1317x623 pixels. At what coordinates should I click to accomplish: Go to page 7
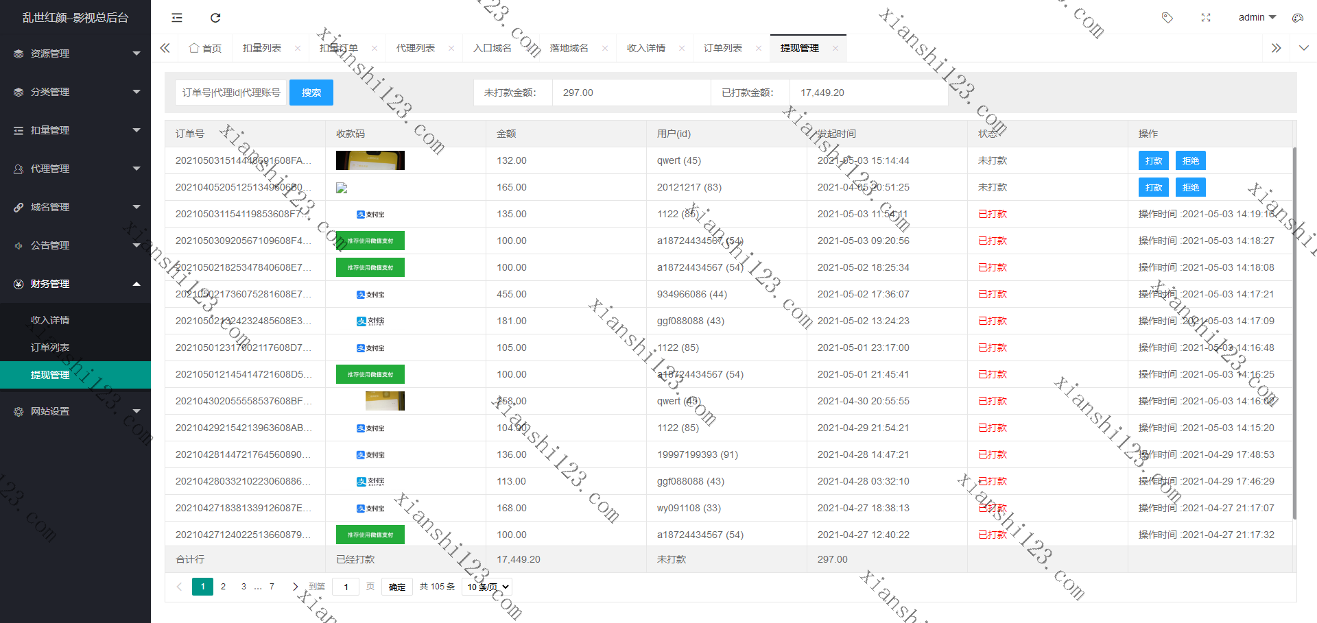pos(272,587)
